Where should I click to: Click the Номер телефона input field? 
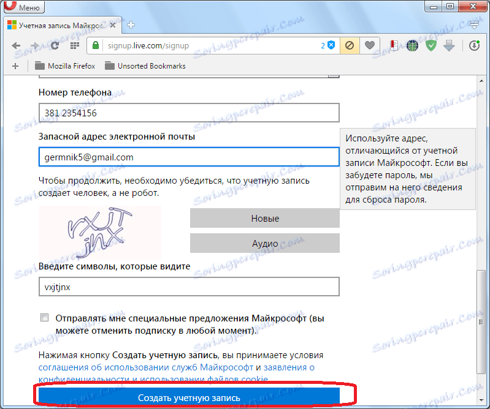[189, 113]
